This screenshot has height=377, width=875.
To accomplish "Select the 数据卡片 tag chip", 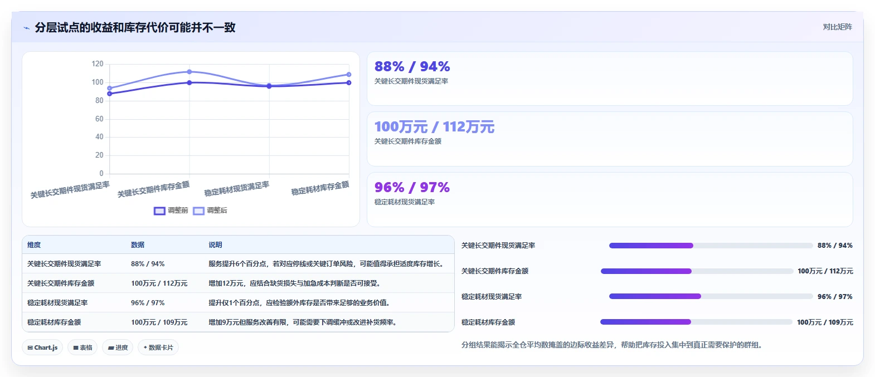I will (x=158, y=347).
